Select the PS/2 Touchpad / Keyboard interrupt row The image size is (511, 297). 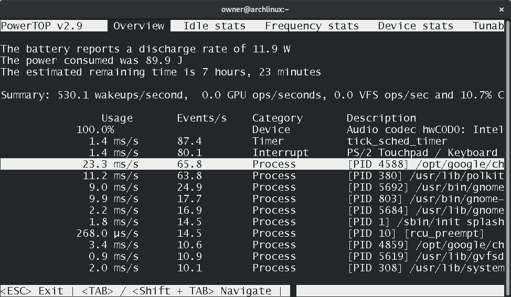252,152
